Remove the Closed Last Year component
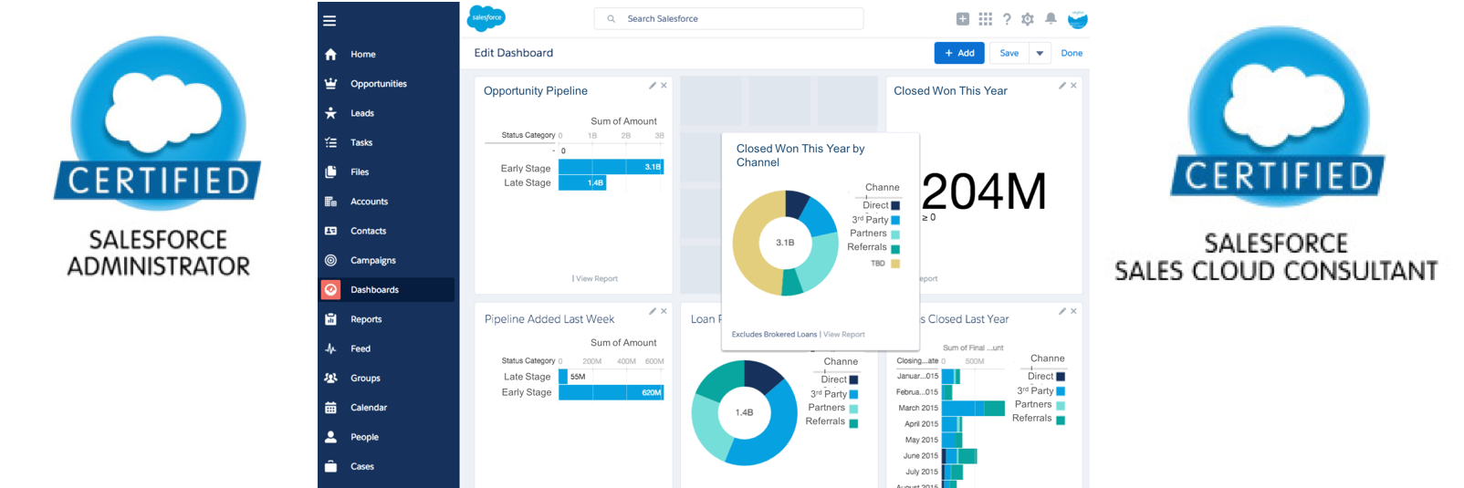This screenshot has width=1464, height=488. click(1073, 311)
